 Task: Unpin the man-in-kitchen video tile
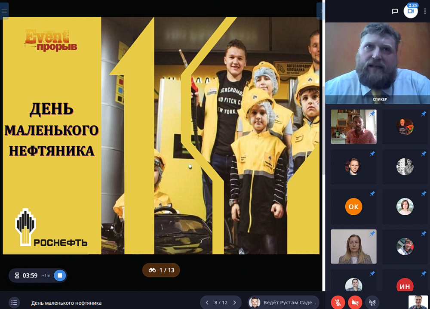(x=372, y=114)
